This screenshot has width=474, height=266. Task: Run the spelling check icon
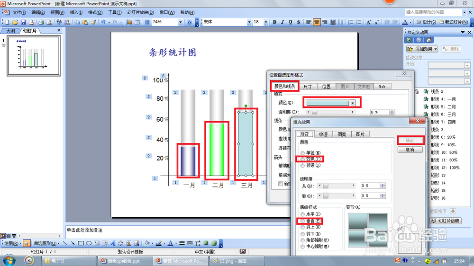[59, 22]
